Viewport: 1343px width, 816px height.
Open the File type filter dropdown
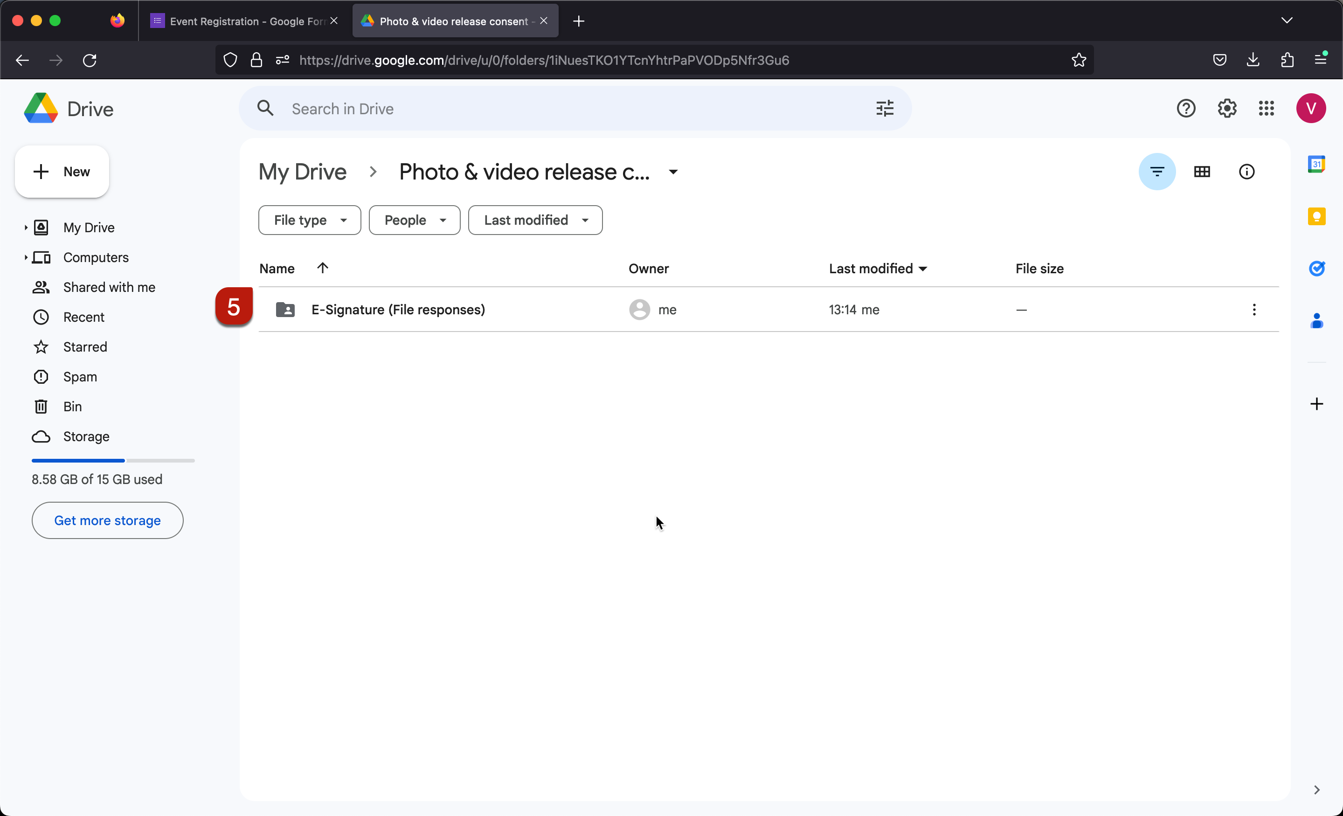(309, 220)
